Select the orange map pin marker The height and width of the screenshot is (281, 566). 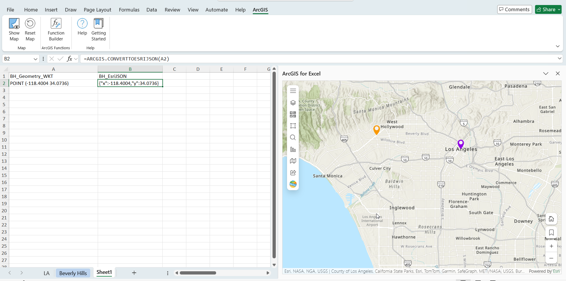tap(376, 129)
